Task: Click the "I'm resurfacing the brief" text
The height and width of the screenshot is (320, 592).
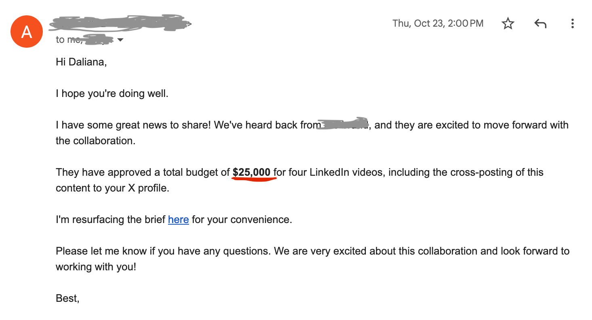Action: coord(111,220)
